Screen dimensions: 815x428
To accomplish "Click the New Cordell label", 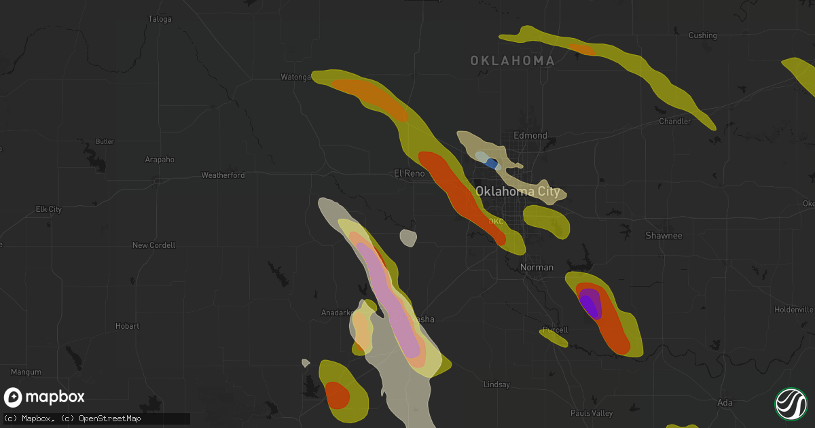I will click(x=153, y=245).
